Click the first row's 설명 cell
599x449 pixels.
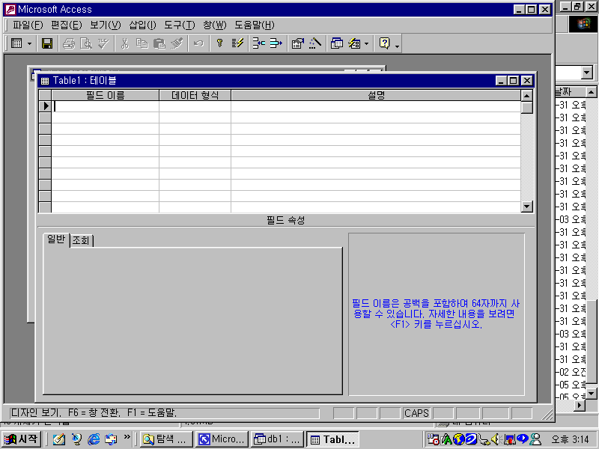pos(376,106)
